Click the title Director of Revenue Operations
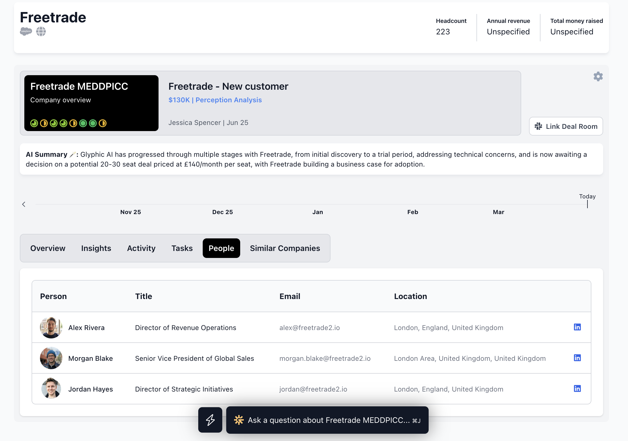 click(x=186, y=328)
